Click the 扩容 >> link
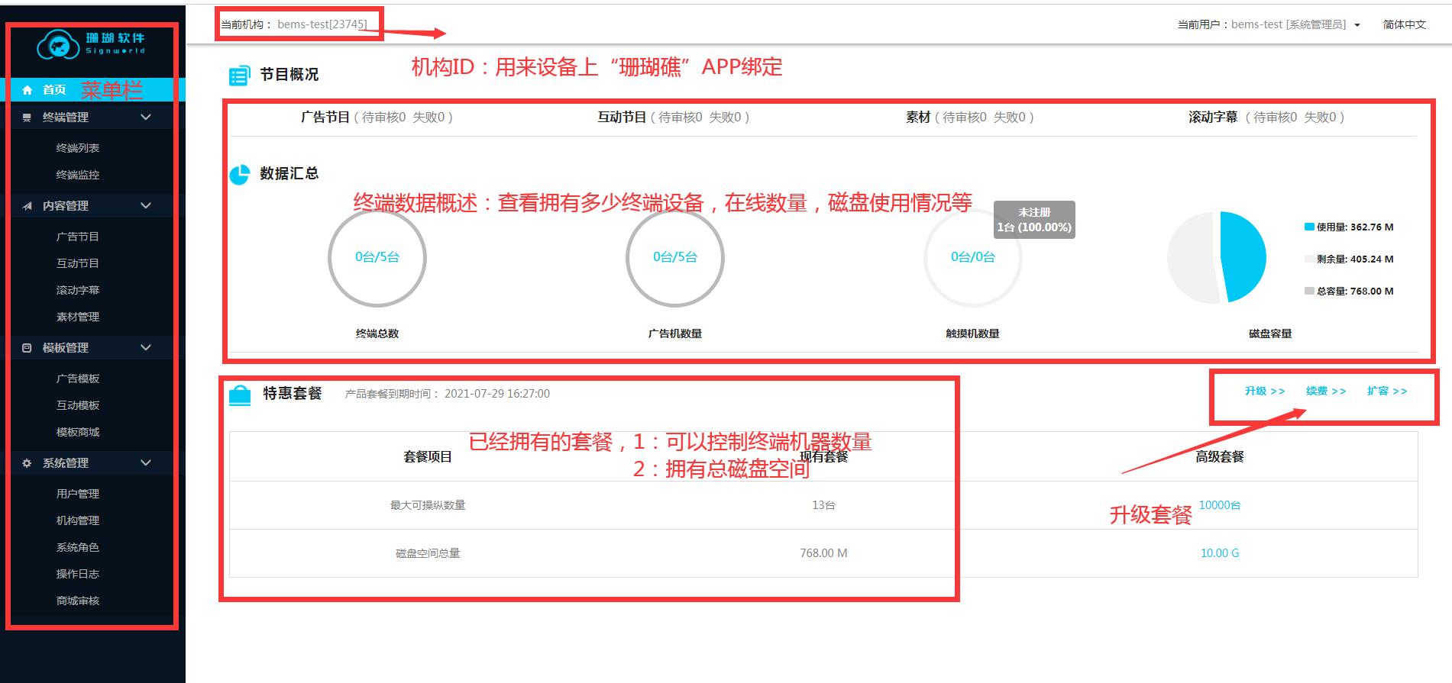Image resolution: width=1452 pixels, height=683 pixels. click(1387, 391)
